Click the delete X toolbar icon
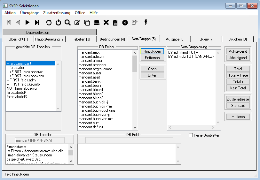Screen dimensions: 260x180 106,22
